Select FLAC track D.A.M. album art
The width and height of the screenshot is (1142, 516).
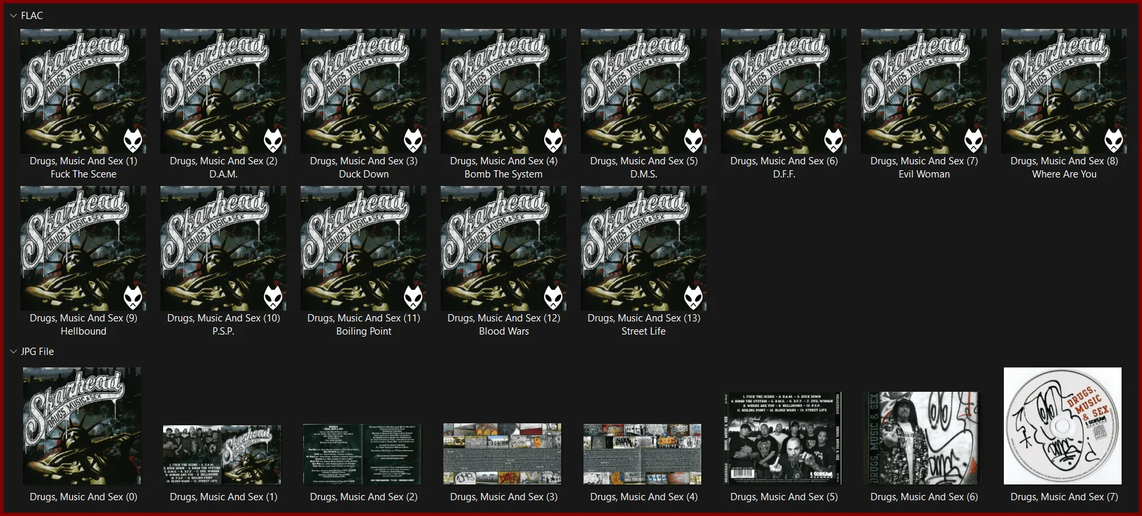224,91
